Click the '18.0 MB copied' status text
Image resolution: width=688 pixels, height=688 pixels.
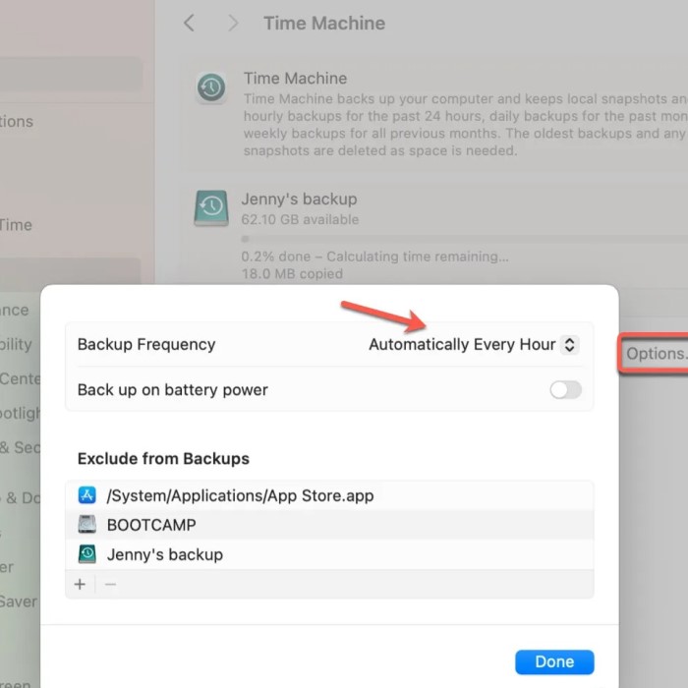coord(292,274)
